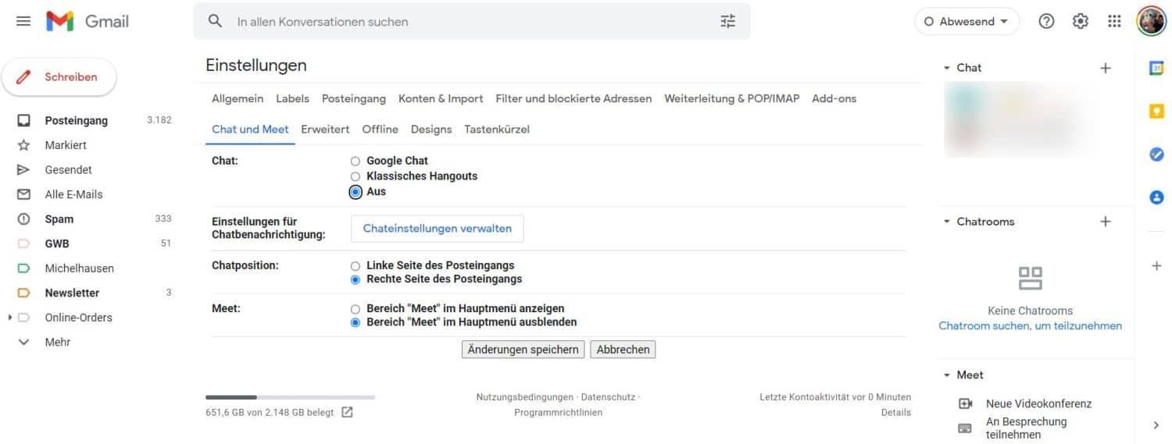This screenshot has width=1172, height=444.
Task: Click the search filter options icon
Action: pos(727,22)
